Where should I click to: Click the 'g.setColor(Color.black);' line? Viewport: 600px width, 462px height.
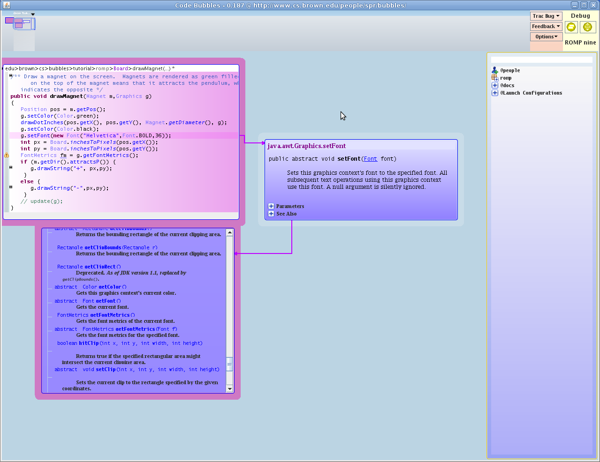point(60,129)
